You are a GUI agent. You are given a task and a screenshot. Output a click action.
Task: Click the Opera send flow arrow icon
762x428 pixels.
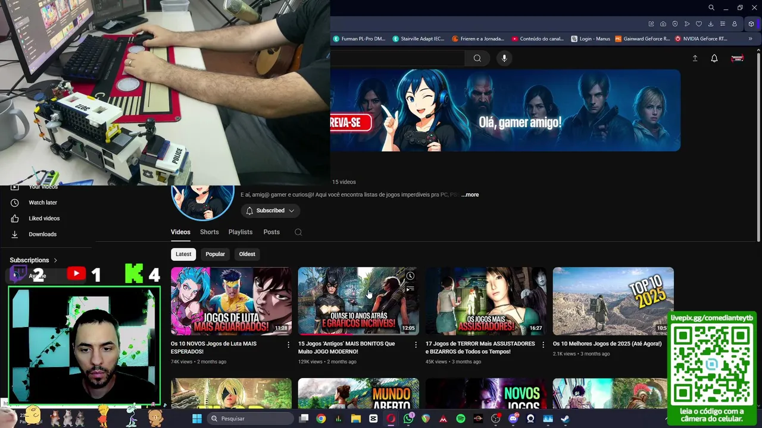(x=687, y=24)
